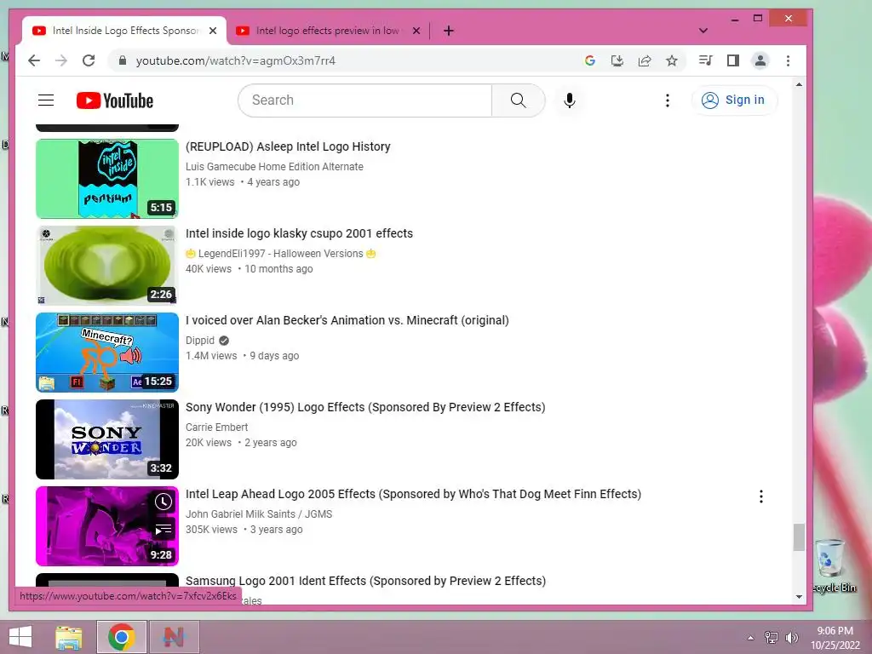
Task: Visit John Gabriel Milk Saints channel
Action: pos(259,513)
